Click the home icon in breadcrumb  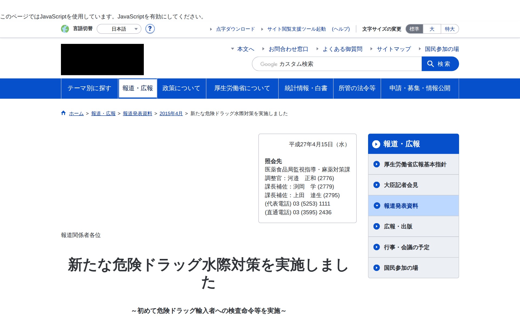tap(63, 113)
